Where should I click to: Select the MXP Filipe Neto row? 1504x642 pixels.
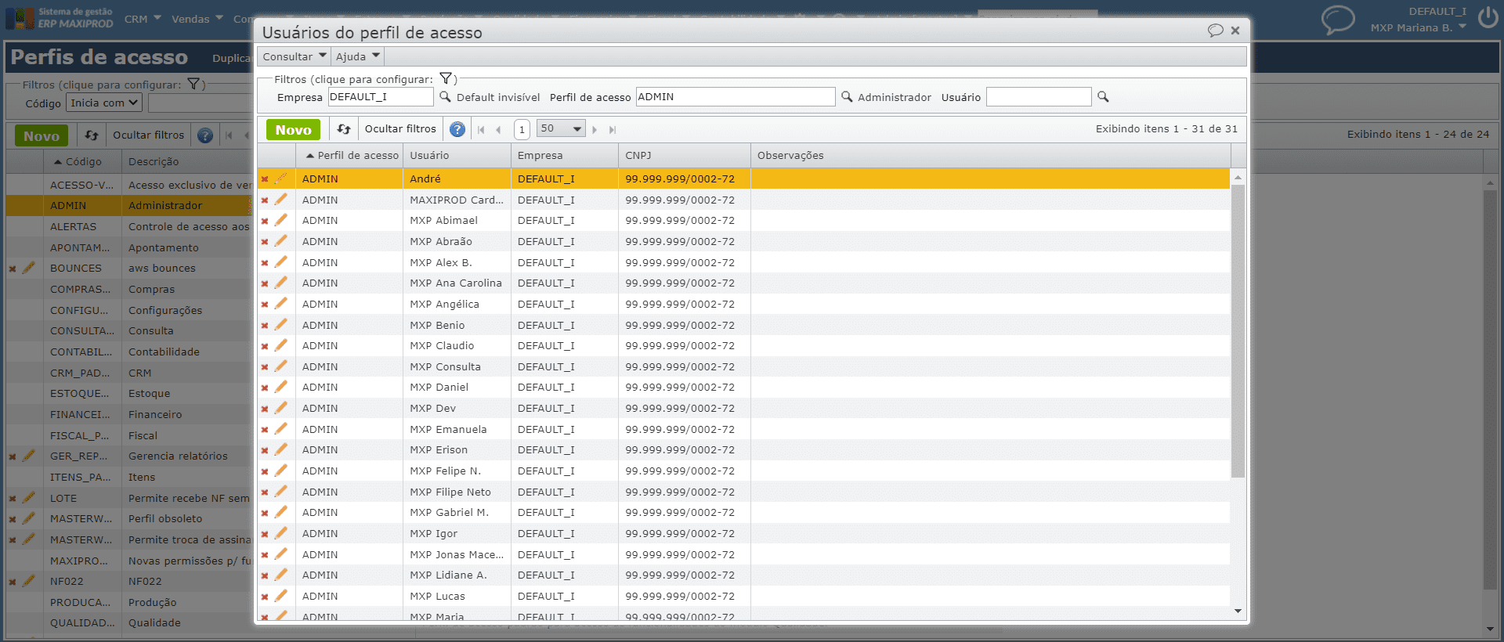pyautogui.click(x=743, y=492)
